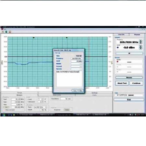Click the first toolbar icon below the menu
Screen dimensions: 146x146
3,32
